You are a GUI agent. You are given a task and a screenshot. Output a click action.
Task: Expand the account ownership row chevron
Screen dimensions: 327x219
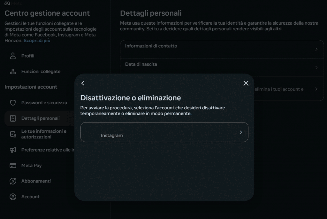coord(316,89)
